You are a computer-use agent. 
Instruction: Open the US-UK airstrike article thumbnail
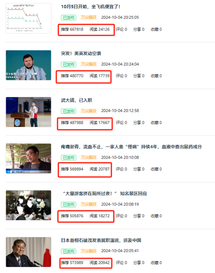click(x=29, y=65)
